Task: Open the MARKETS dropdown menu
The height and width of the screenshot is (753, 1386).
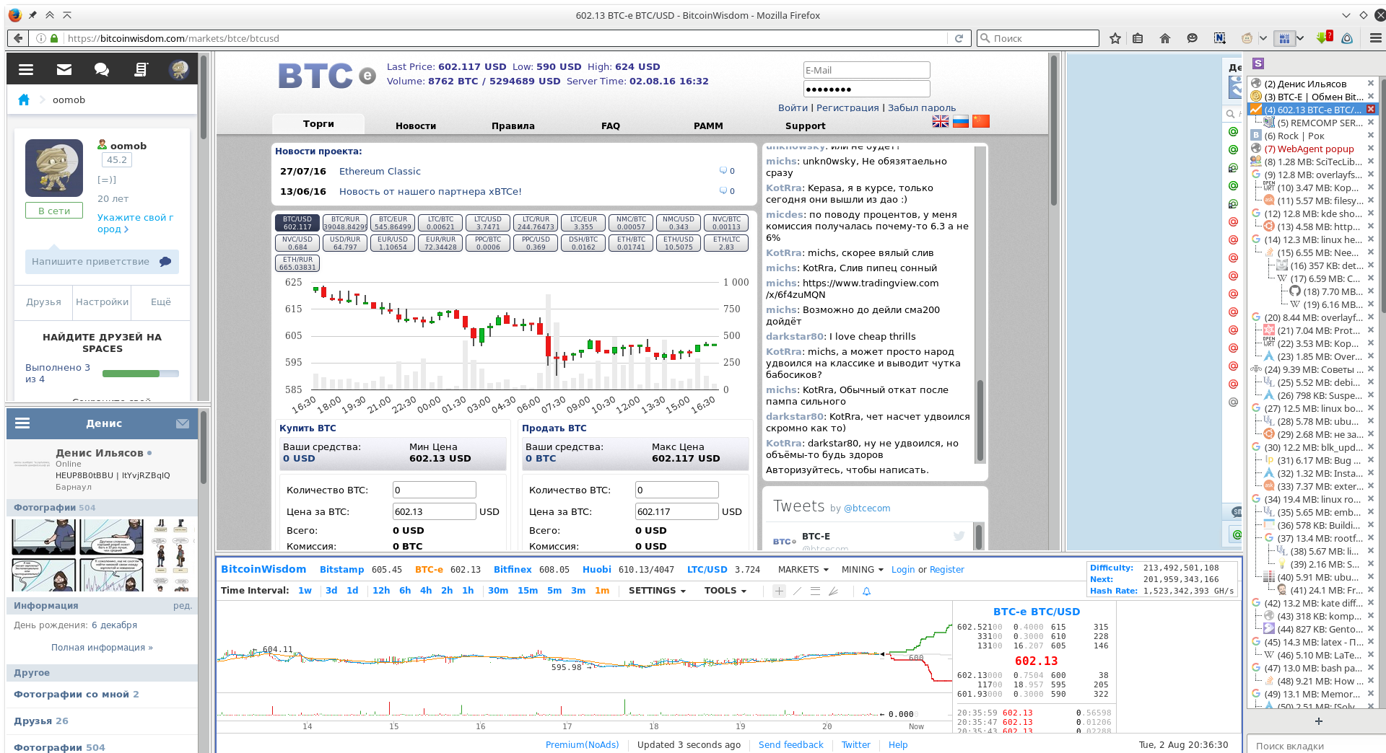Action: click(803, 569)
